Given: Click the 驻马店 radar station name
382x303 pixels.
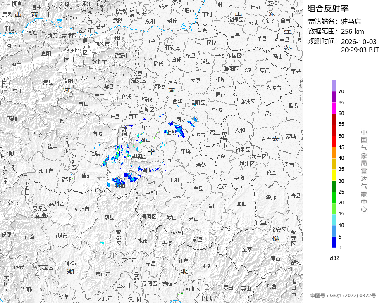Looking at the screenshot, I should (351, 21).
